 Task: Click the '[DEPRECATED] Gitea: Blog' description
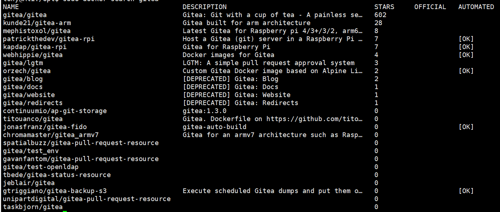[x=231, y=79]
